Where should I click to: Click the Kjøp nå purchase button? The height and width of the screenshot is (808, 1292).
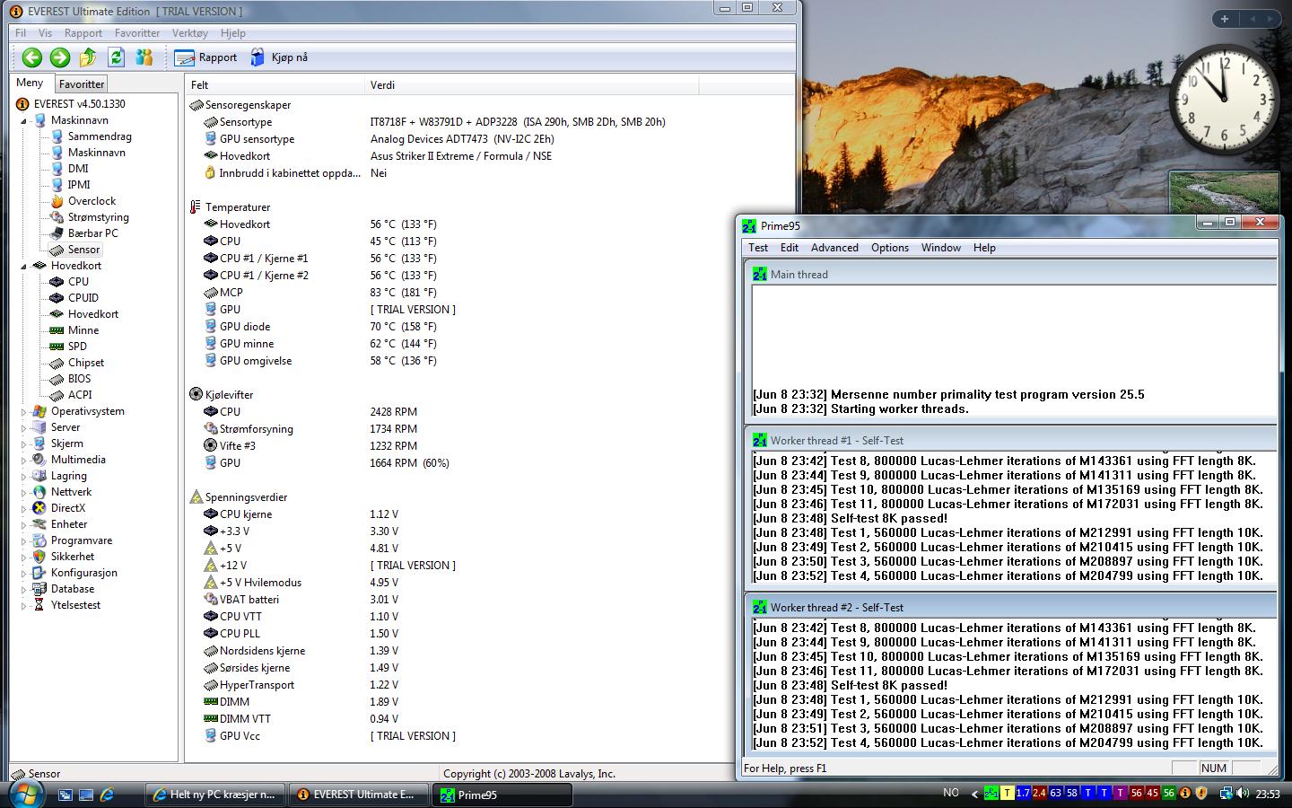[279, 57]
